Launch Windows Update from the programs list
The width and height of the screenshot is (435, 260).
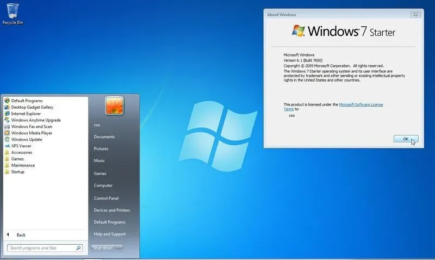pyautogui.click(x=26, y=140)
